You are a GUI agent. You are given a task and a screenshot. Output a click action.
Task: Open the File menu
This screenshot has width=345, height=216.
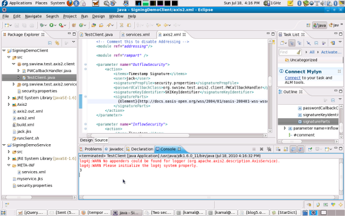[5, 16]
